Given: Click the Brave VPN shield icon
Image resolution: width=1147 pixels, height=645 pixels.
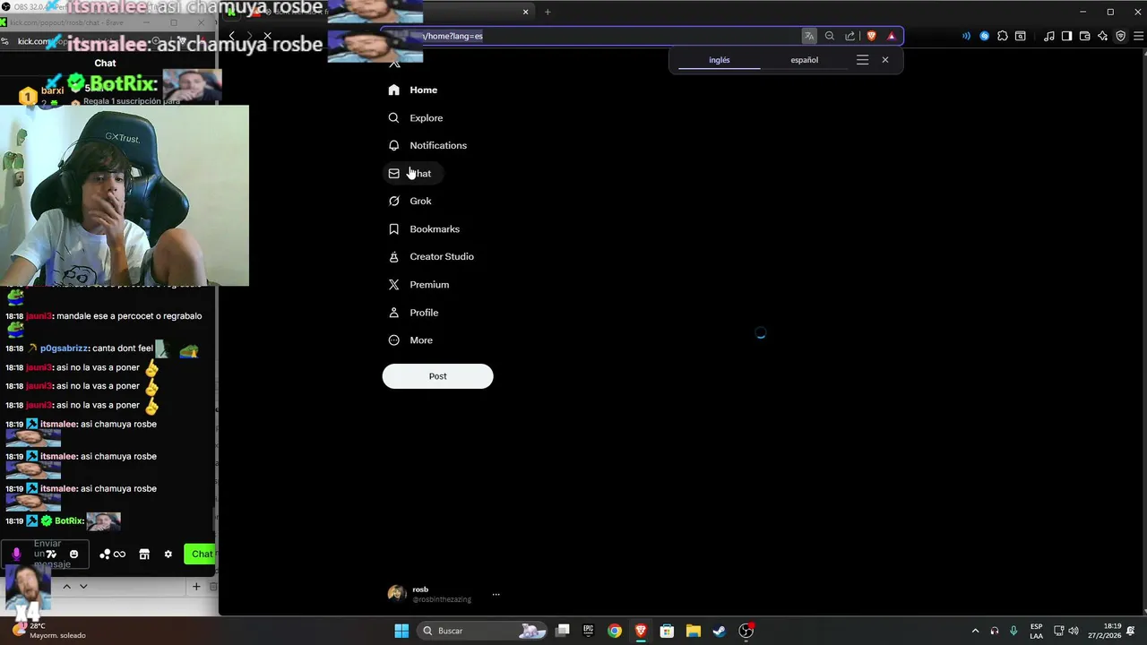Looking at the screenshot, I should (1120, 36).
